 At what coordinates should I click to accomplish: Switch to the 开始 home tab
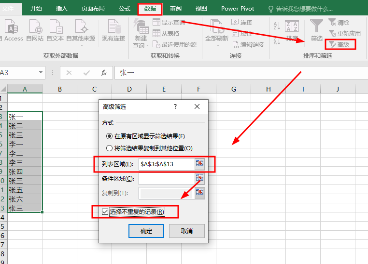click(x=36, y=9)
